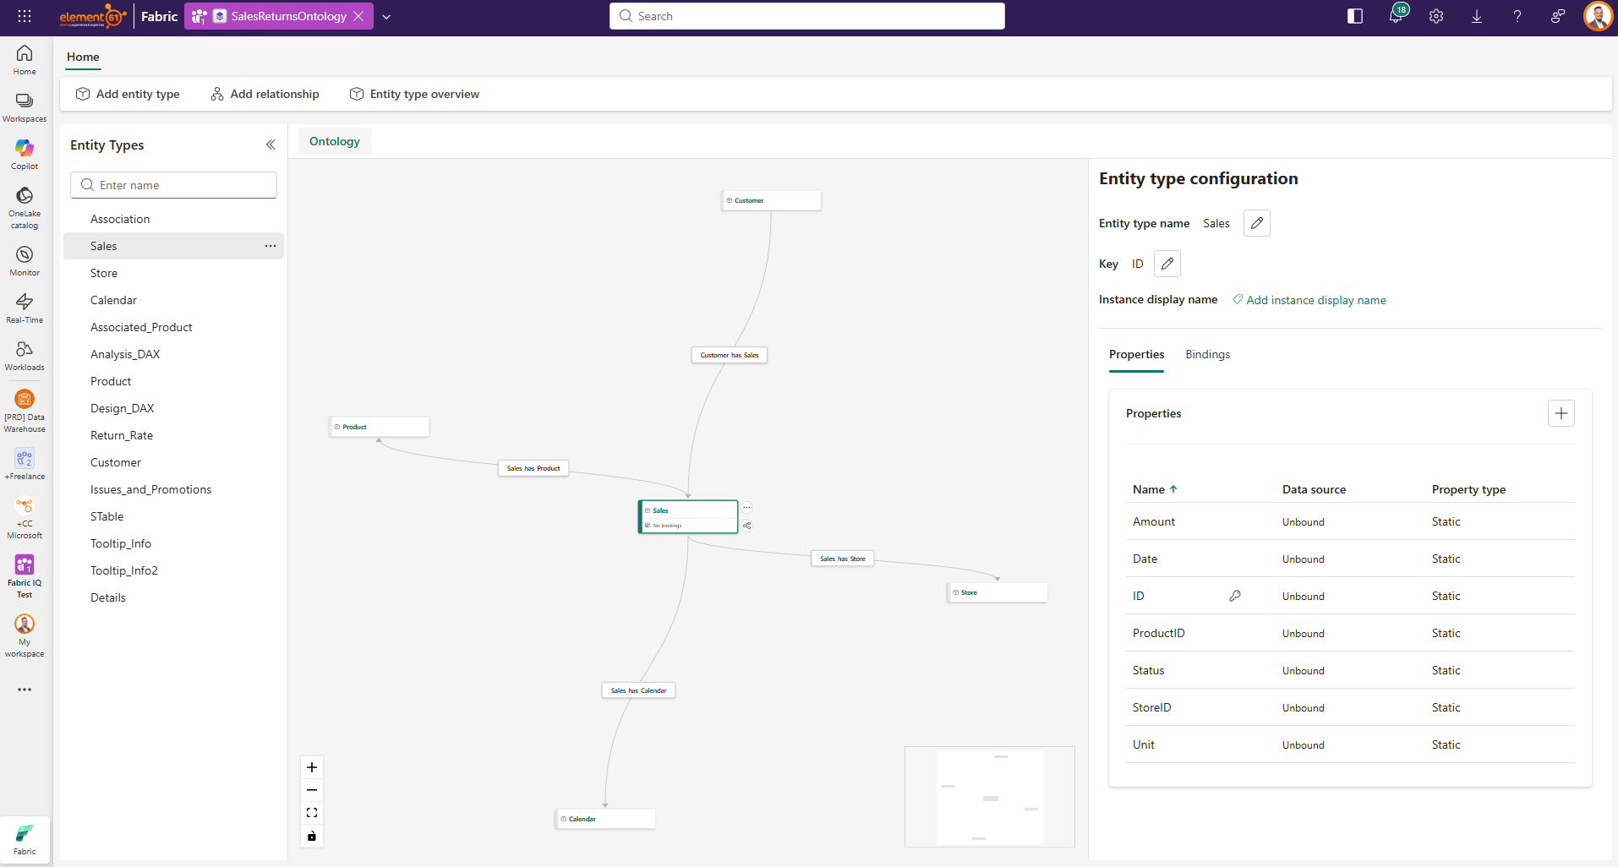Fit the ontology graph to view
The width and height of the screenshot is (1618, 867).
(312, 813)
